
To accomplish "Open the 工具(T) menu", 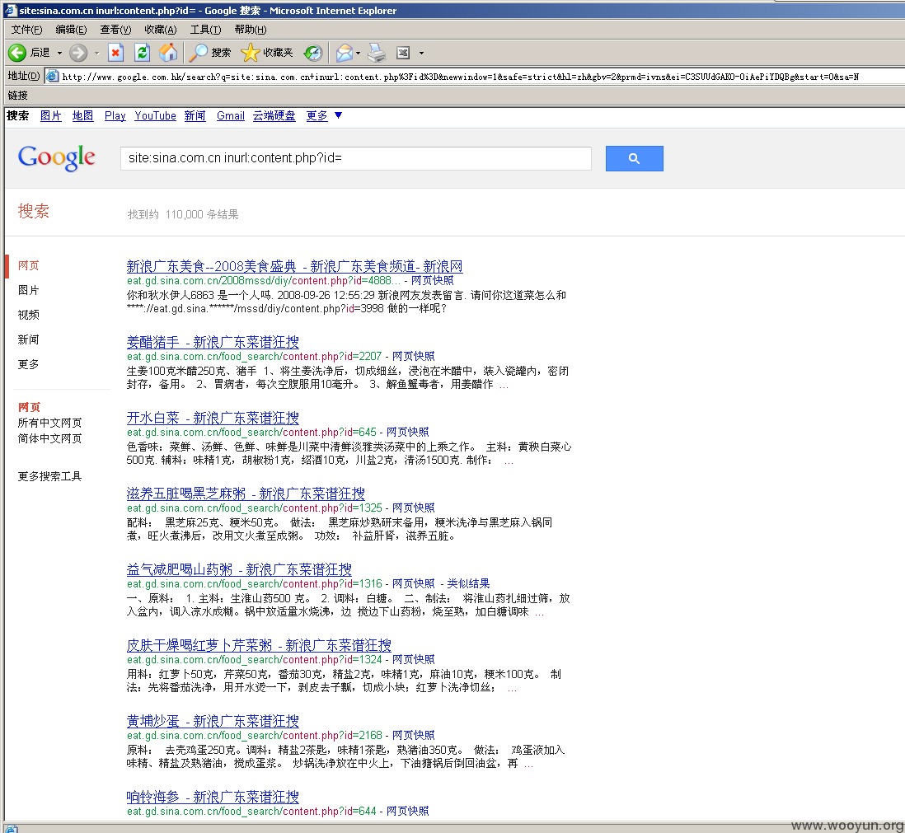I will pyautogui.click(x=205, y=30).
